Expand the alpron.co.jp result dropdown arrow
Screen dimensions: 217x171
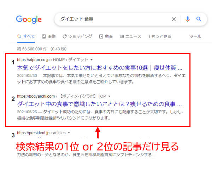pyautogui.click(x=92, y=60)
